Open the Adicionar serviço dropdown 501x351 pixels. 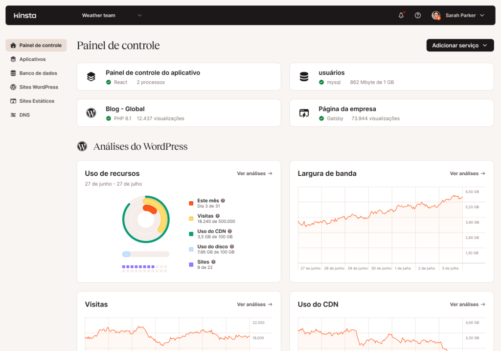[x=459, y=46]
